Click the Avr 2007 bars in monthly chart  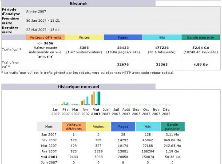[x=85, y=101]
